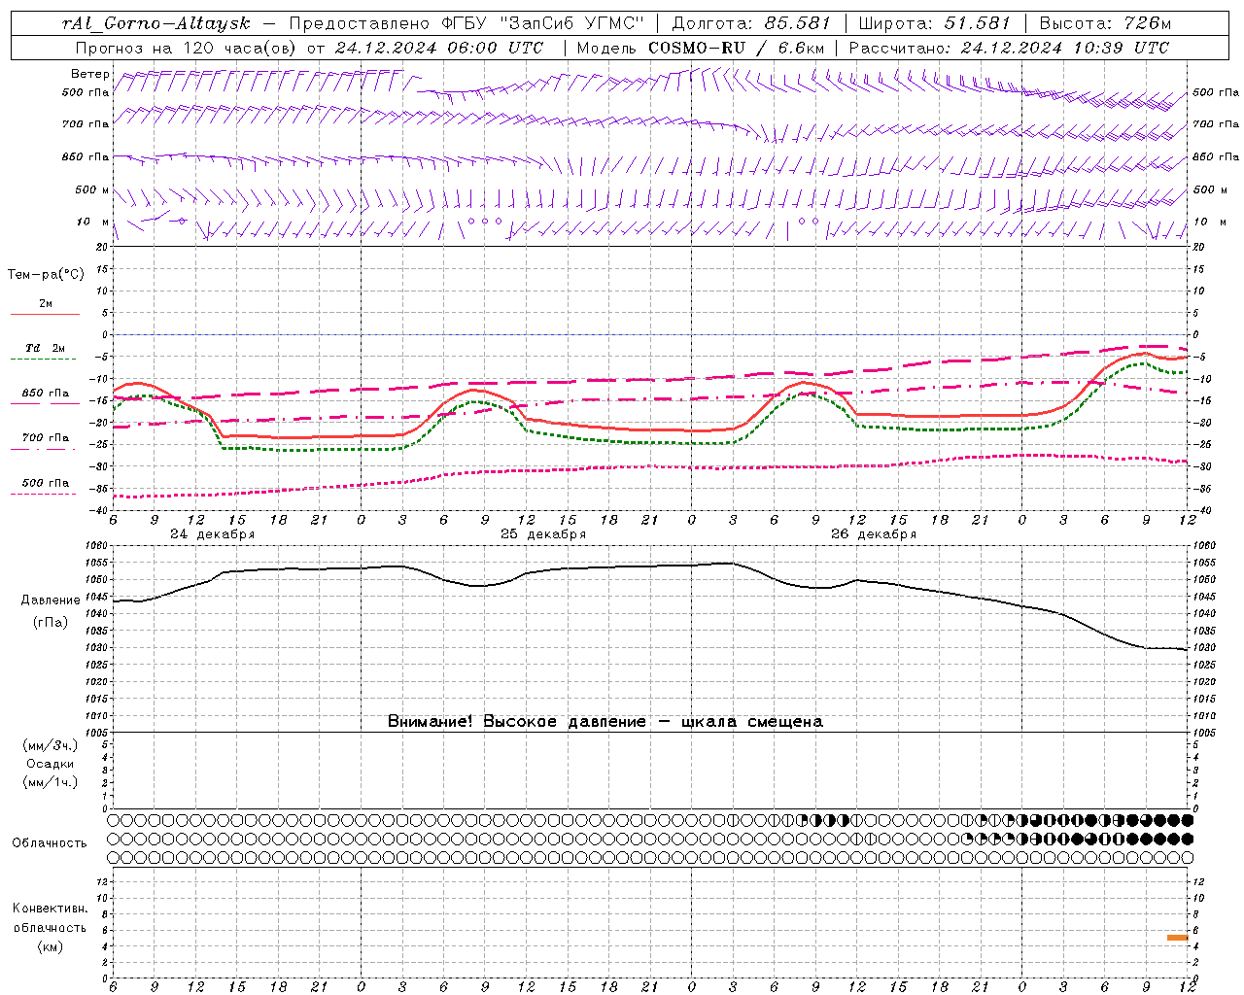
Task: Click the latitude value Широта: 51.581
Action: (935, 23)
